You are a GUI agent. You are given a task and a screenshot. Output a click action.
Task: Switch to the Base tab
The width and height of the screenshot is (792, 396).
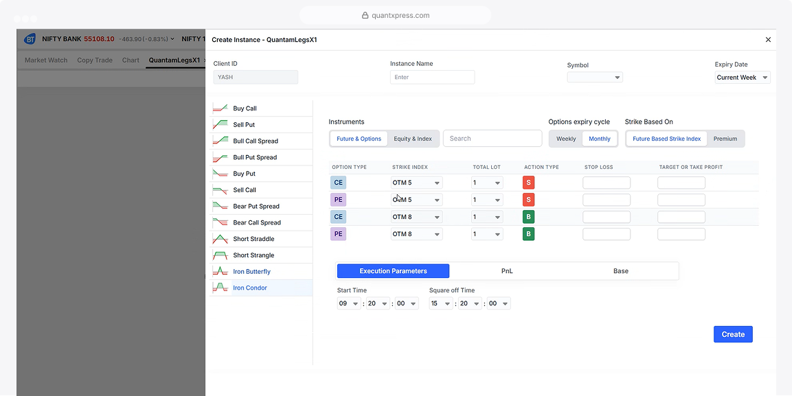[621, 271]
